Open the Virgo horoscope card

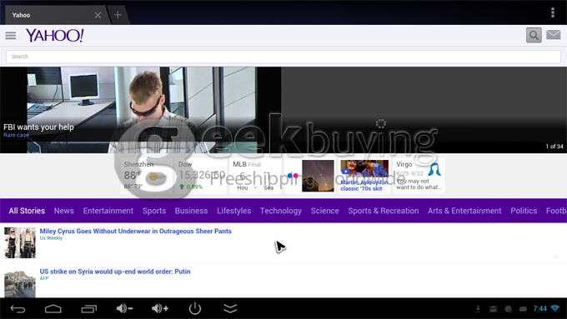pos(419,176)
